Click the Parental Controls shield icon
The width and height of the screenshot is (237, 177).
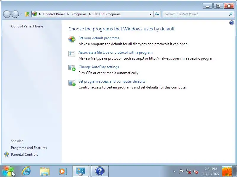6,155
